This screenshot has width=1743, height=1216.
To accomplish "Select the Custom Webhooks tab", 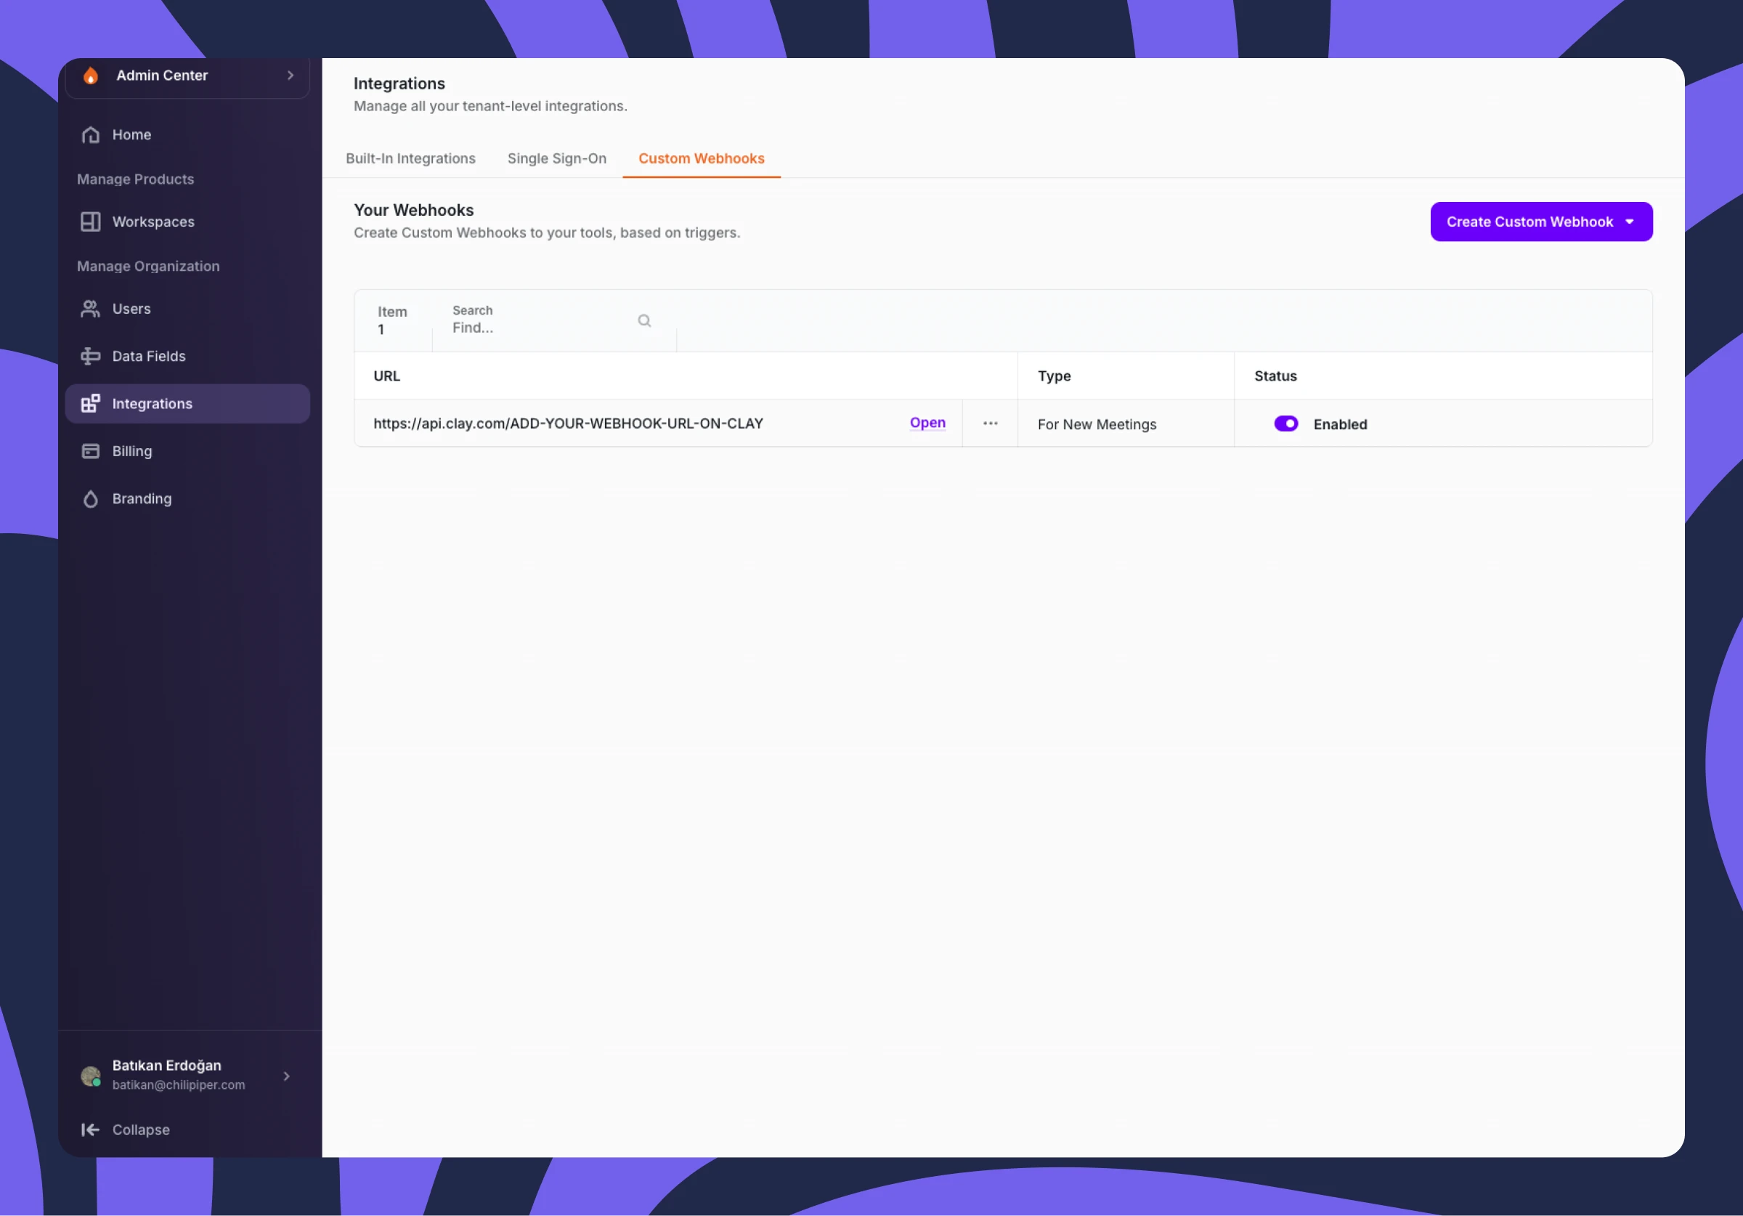I will (701, 159).
